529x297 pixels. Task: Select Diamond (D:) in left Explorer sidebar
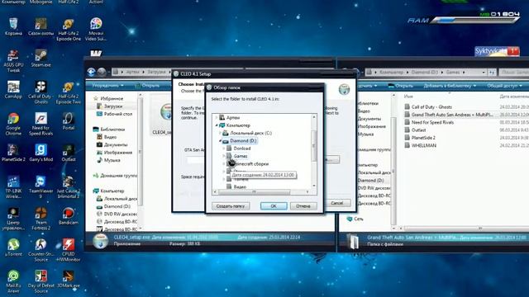click(117, 206)
